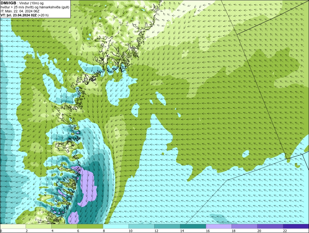Click the legend label '0'

coord(1,231)
